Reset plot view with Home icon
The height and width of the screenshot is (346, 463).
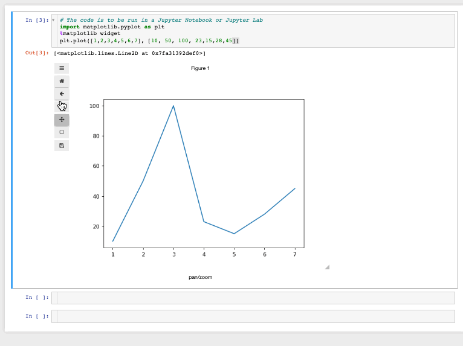(x=62, y=81)
